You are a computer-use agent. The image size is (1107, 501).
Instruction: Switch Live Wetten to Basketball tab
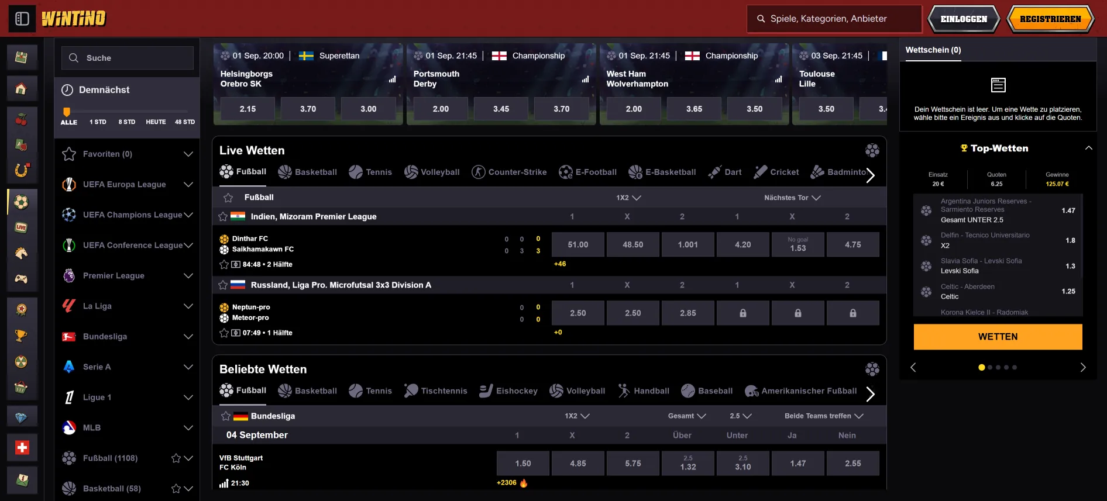click(308, 172)
